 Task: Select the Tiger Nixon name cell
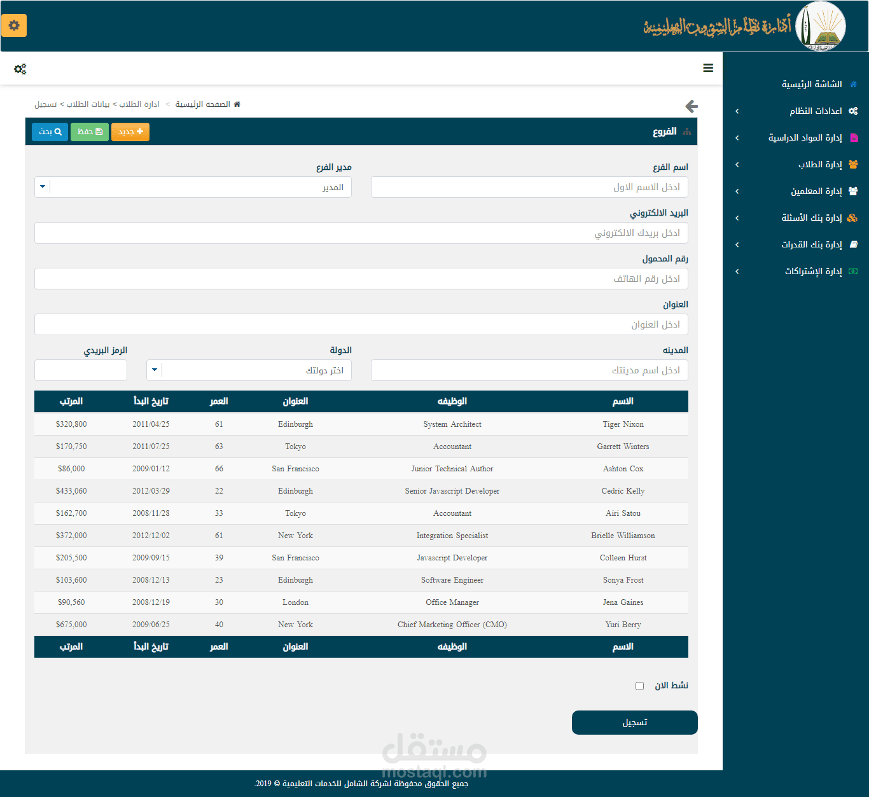[x=623, y=424]
